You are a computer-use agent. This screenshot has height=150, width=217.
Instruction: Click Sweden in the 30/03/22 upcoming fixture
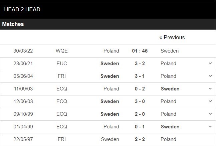pyautogui.click(x=170, y=51)
